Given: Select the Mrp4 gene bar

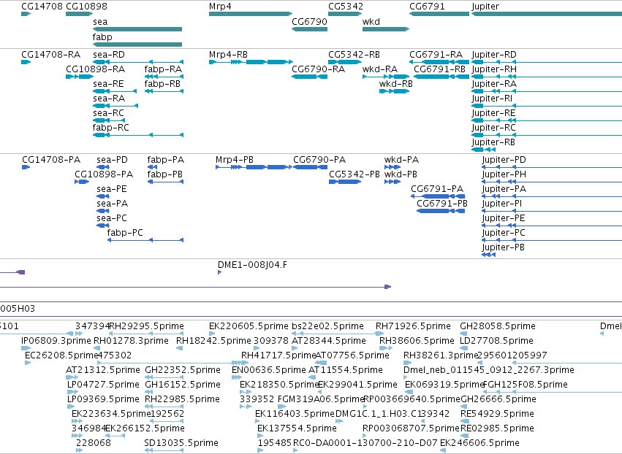Looking at the screenshot, I should 250,14.
